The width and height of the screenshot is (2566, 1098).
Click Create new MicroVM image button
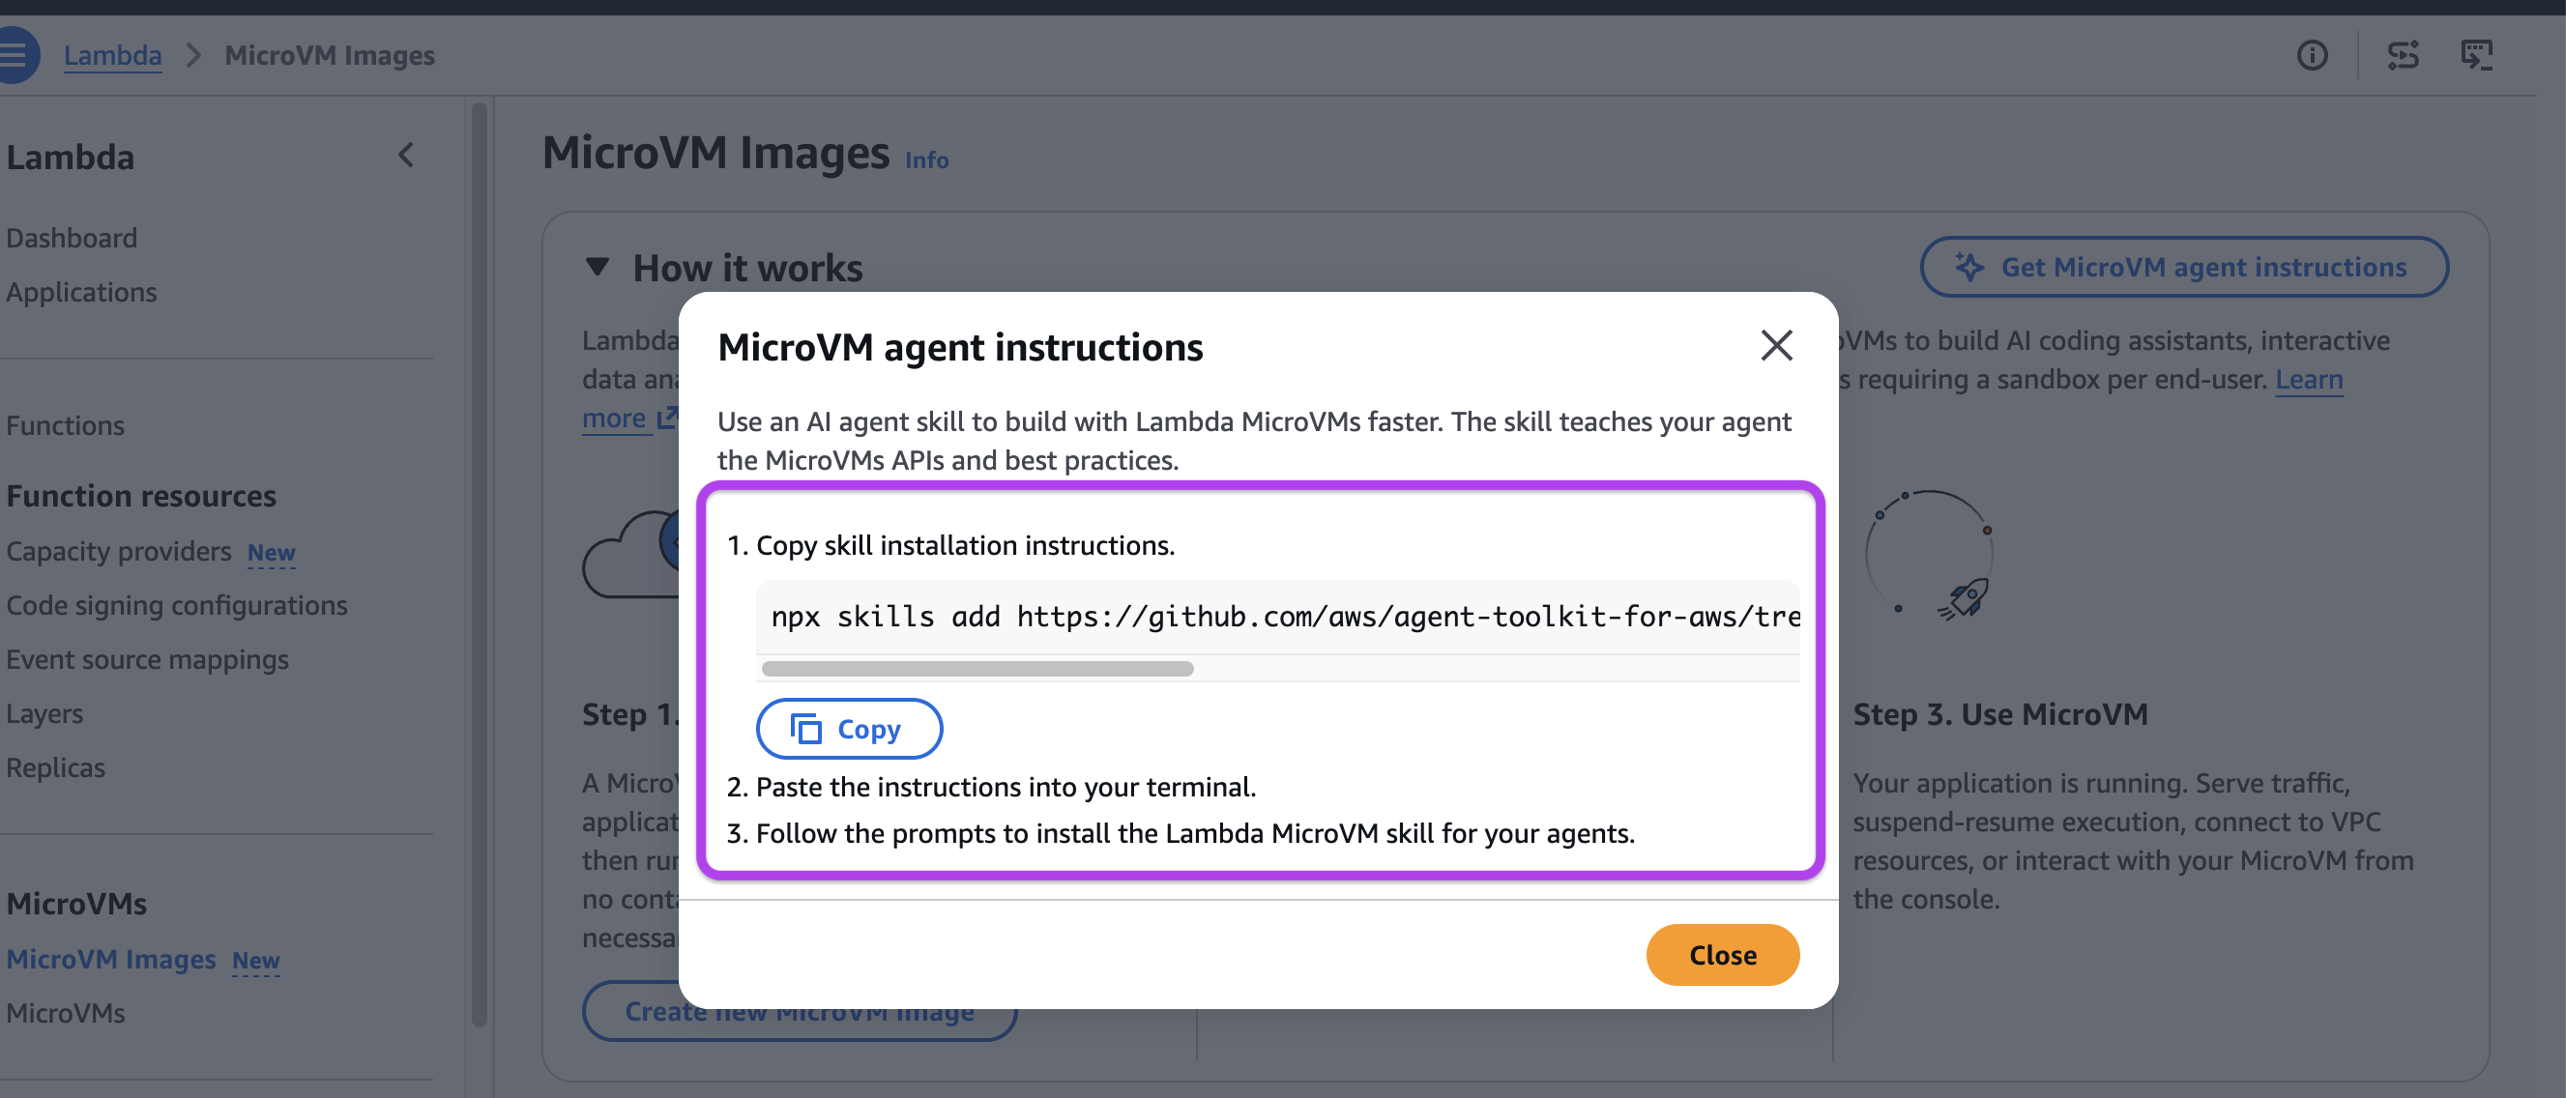799,1011
